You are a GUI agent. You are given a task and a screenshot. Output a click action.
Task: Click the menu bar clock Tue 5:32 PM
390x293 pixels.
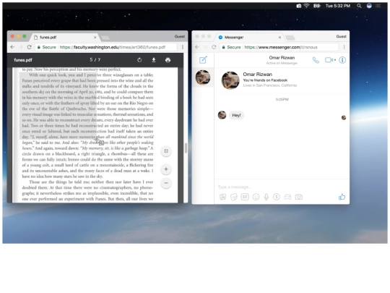point(338,6)
